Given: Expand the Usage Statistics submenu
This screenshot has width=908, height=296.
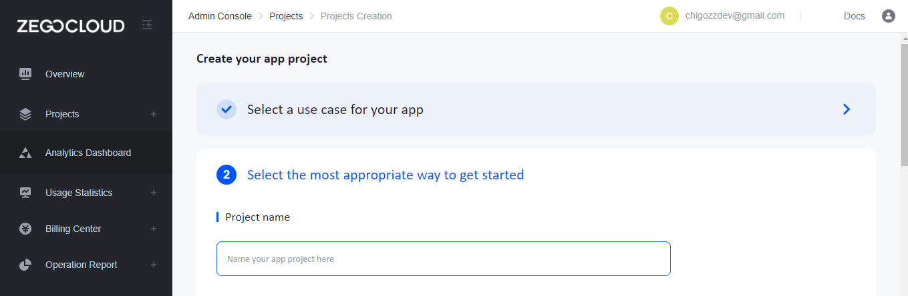Looking at the screenshot, I should (154, 193).
